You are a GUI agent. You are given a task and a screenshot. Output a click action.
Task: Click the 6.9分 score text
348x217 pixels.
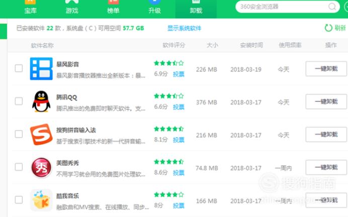pos(161,74)
